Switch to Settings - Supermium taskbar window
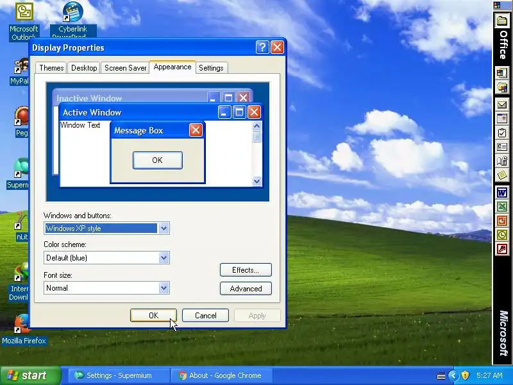The image size is (513, 385). pos(119,375)
